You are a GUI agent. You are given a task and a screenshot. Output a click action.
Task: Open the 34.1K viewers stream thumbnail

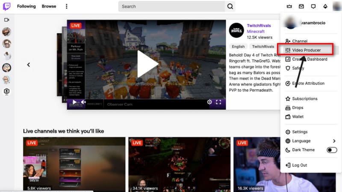179,164
